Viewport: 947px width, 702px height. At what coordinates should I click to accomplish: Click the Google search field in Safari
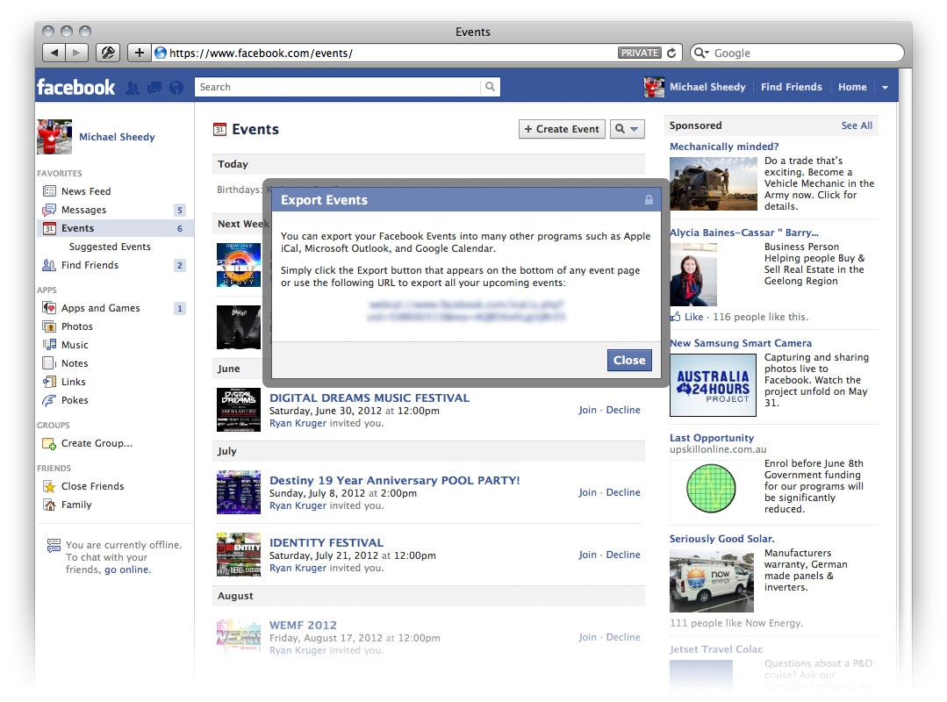point(797,54)
